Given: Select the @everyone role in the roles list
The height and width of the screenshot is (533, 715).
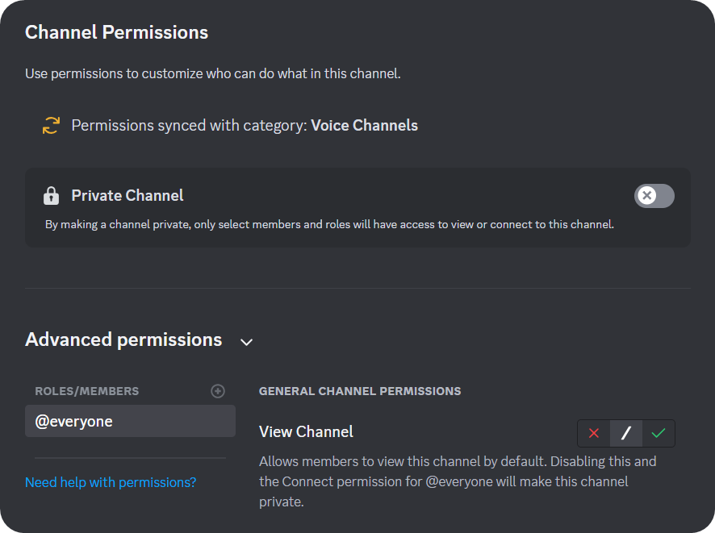Looking at the screenshot, I should [129, 421].
